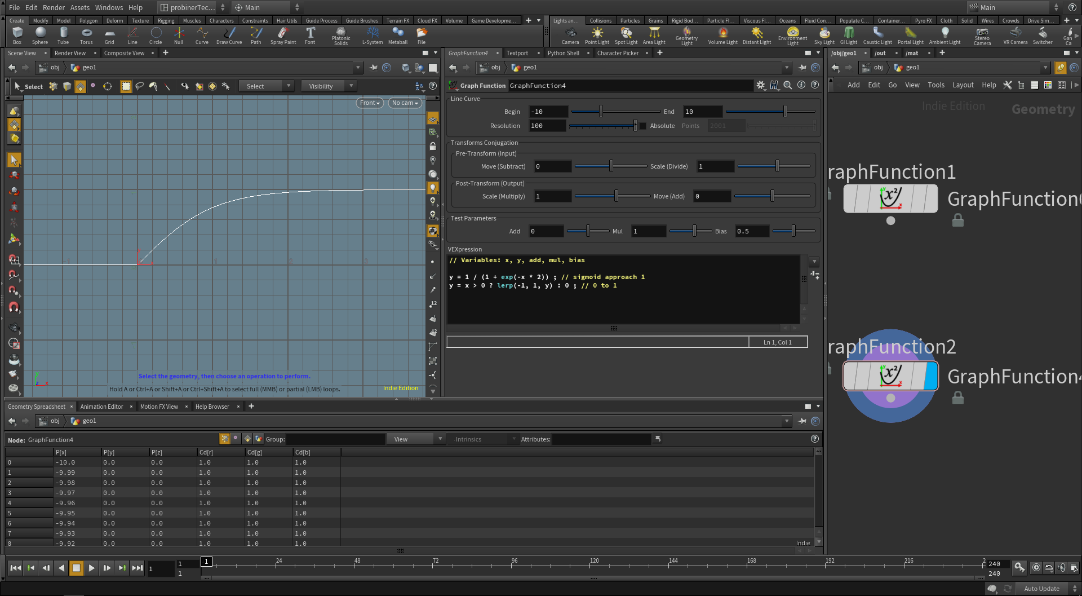
Task: Enable the Absolute checkbox in Line Curve
Action: pyautogui.click(x=642, y=126)
